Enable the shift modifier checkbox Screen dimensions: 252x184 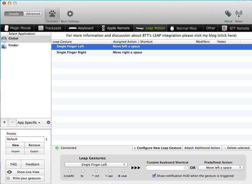[x=70, y=171]
